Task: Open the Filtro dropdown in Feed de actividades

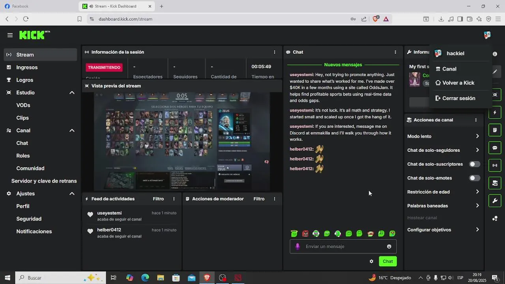Action: [158, 199]
